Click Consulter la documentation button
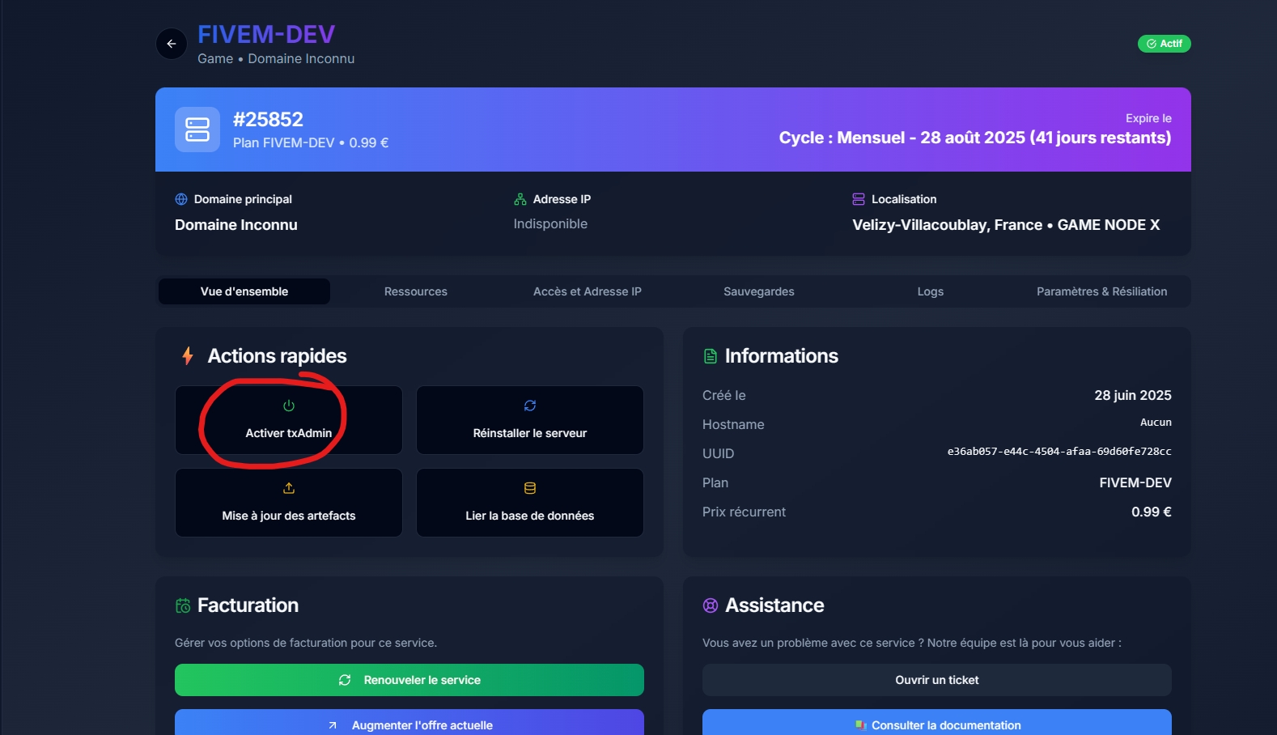The image size is (1277, 735). point(936,724)
